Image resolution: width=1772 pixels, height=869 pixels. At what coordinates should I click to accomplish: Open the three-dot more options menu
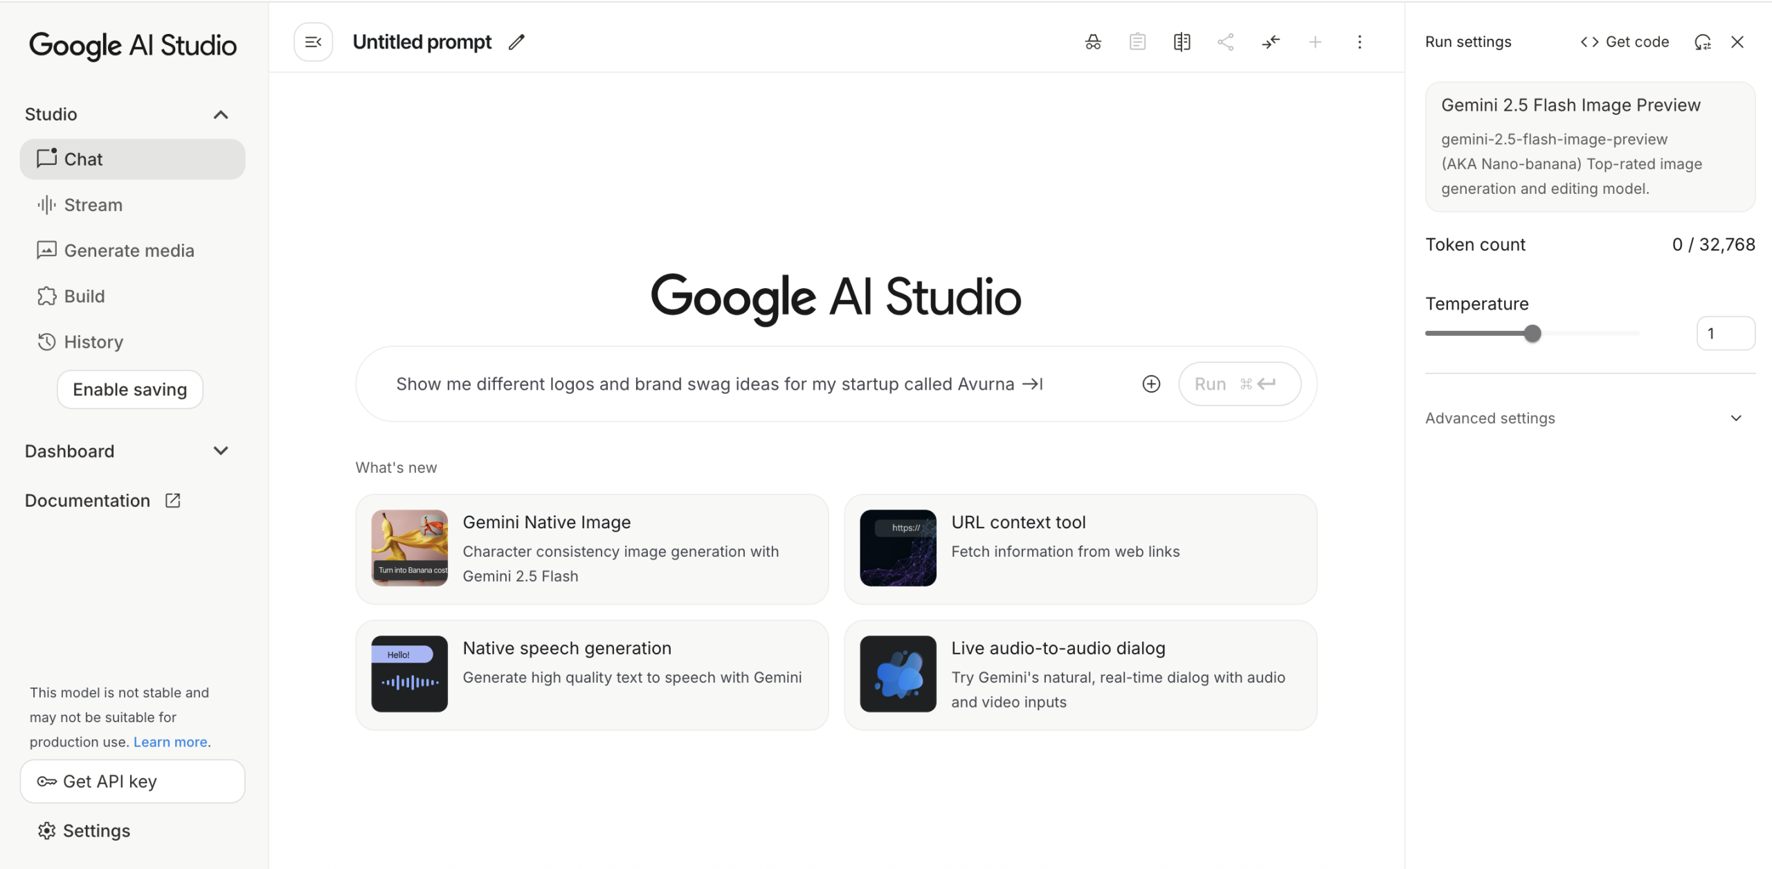pos(1359,42)
